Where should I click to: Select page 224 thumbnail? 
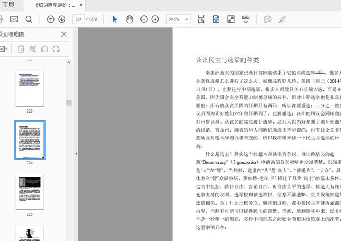click(x=30, y=140)
